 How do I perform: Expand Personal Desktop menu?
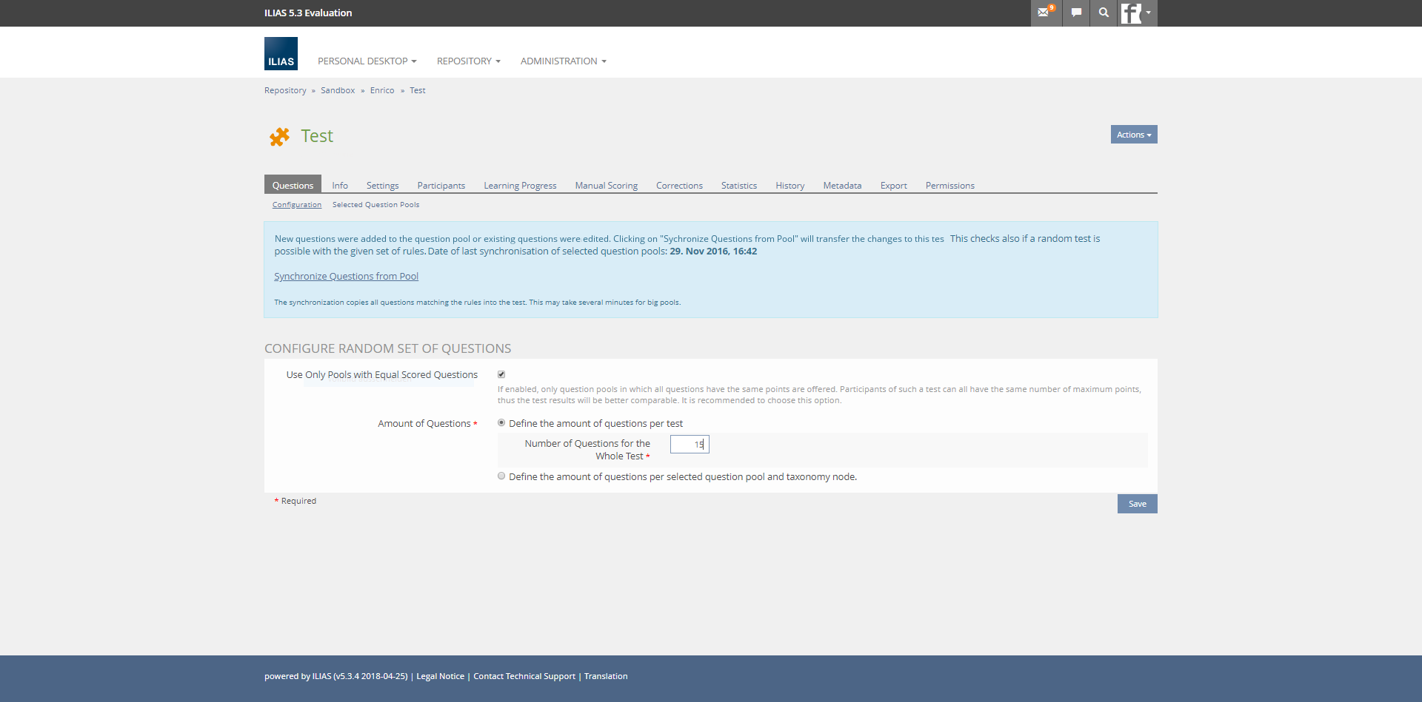click(367, 61)
